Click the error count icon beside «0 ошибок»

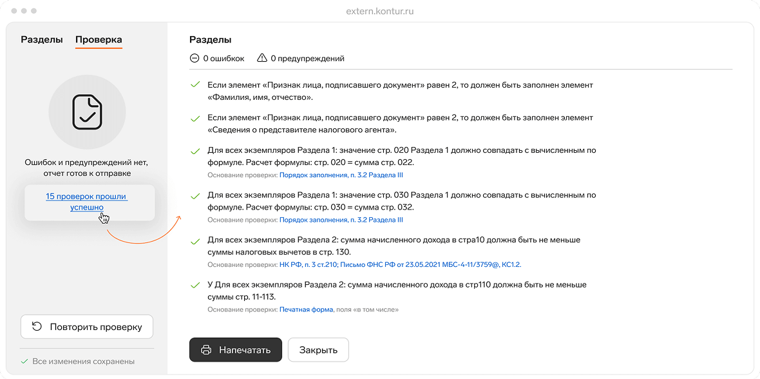194,57
